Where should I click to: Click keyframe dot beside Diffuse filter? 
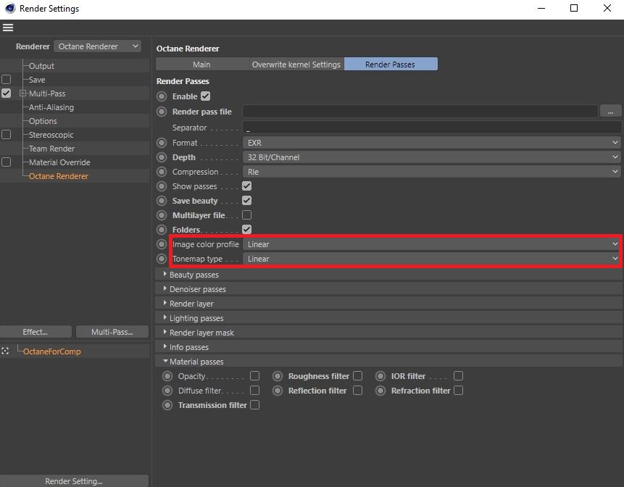(x=167, y=391)
